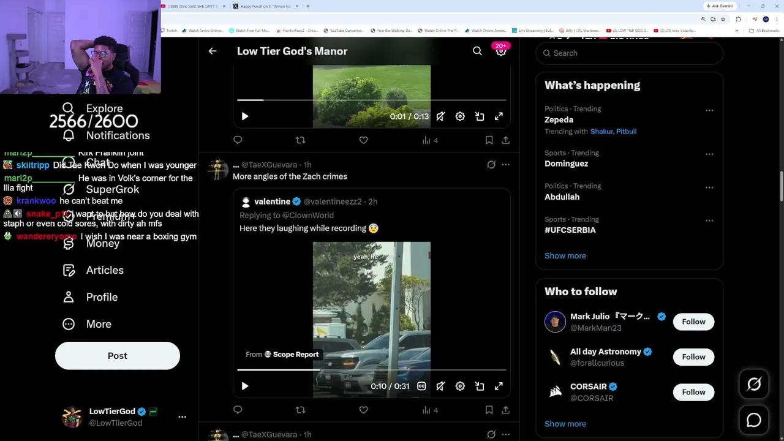Enable picture-in-picture on the 0:13 video
The image size is (784, 441).
pyautogui.click(x=480, y=116)
